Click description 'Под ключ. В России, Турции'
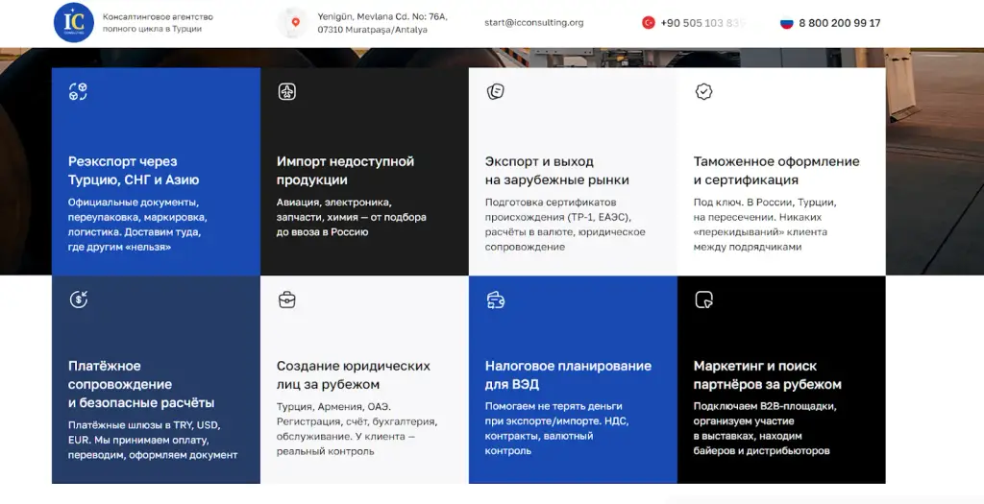Screen dimensions: 984x504 click(765, 225)
